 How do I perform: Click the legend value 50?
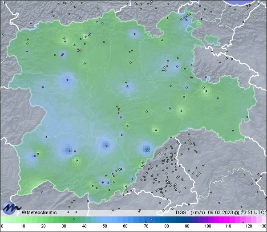click(105, 226)
